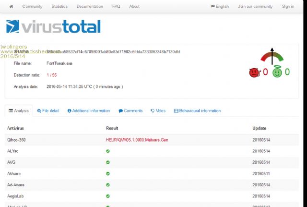Click the Qihoo-360 malware detection result
The height and width of the screenshot is (207, 307).
pos(137,140)
